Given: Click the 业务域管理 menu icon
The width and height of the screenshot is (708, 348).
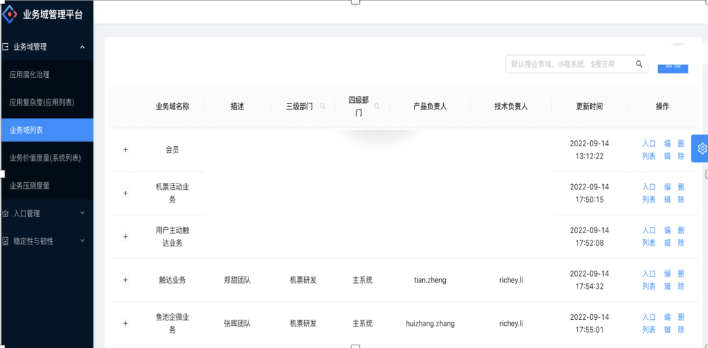Looking at the screenshot, I should click(5, 47).
